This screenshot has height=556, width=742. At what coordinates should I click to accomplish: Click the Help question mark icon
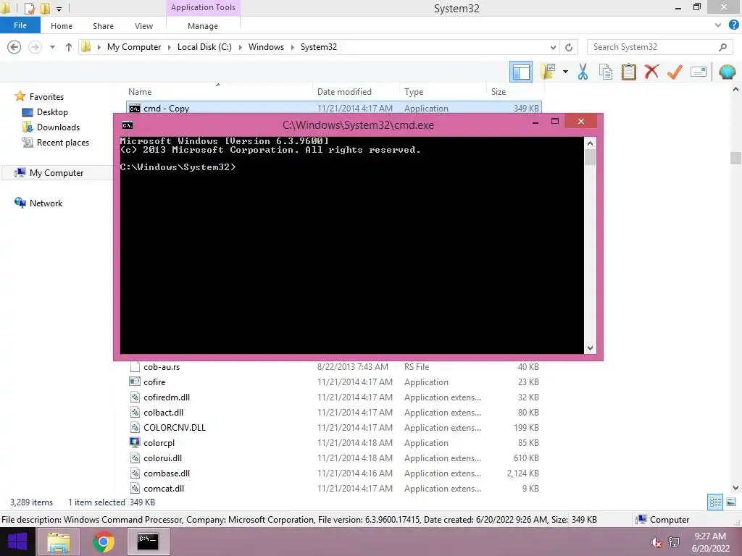click(733, 25)
